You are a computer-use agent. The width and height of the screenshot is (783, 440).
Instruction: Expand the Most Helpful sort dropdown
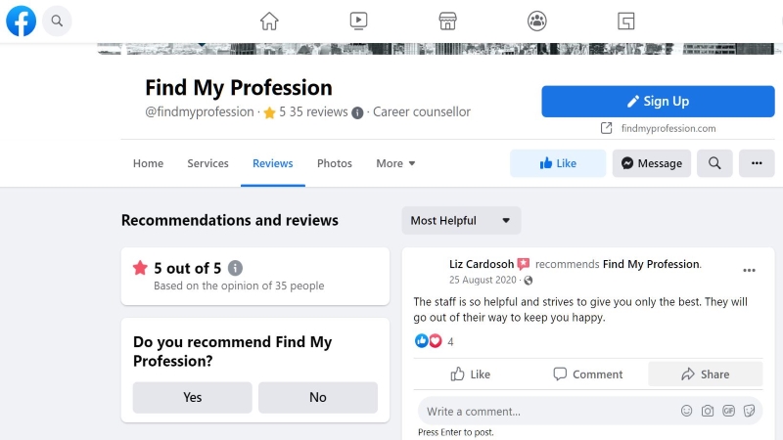[461, 221]
